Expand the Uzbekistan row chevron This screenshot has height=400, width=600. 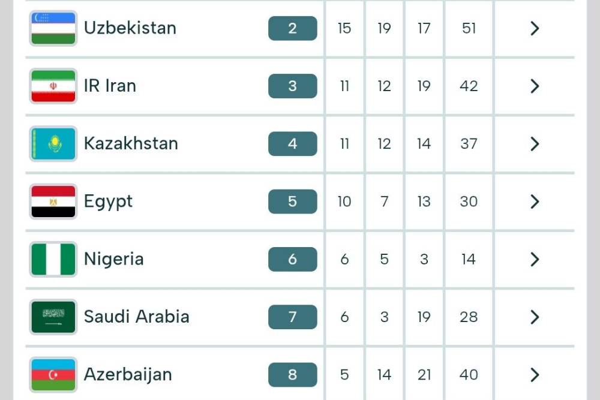pyautogui.click(x=535, y=28)
